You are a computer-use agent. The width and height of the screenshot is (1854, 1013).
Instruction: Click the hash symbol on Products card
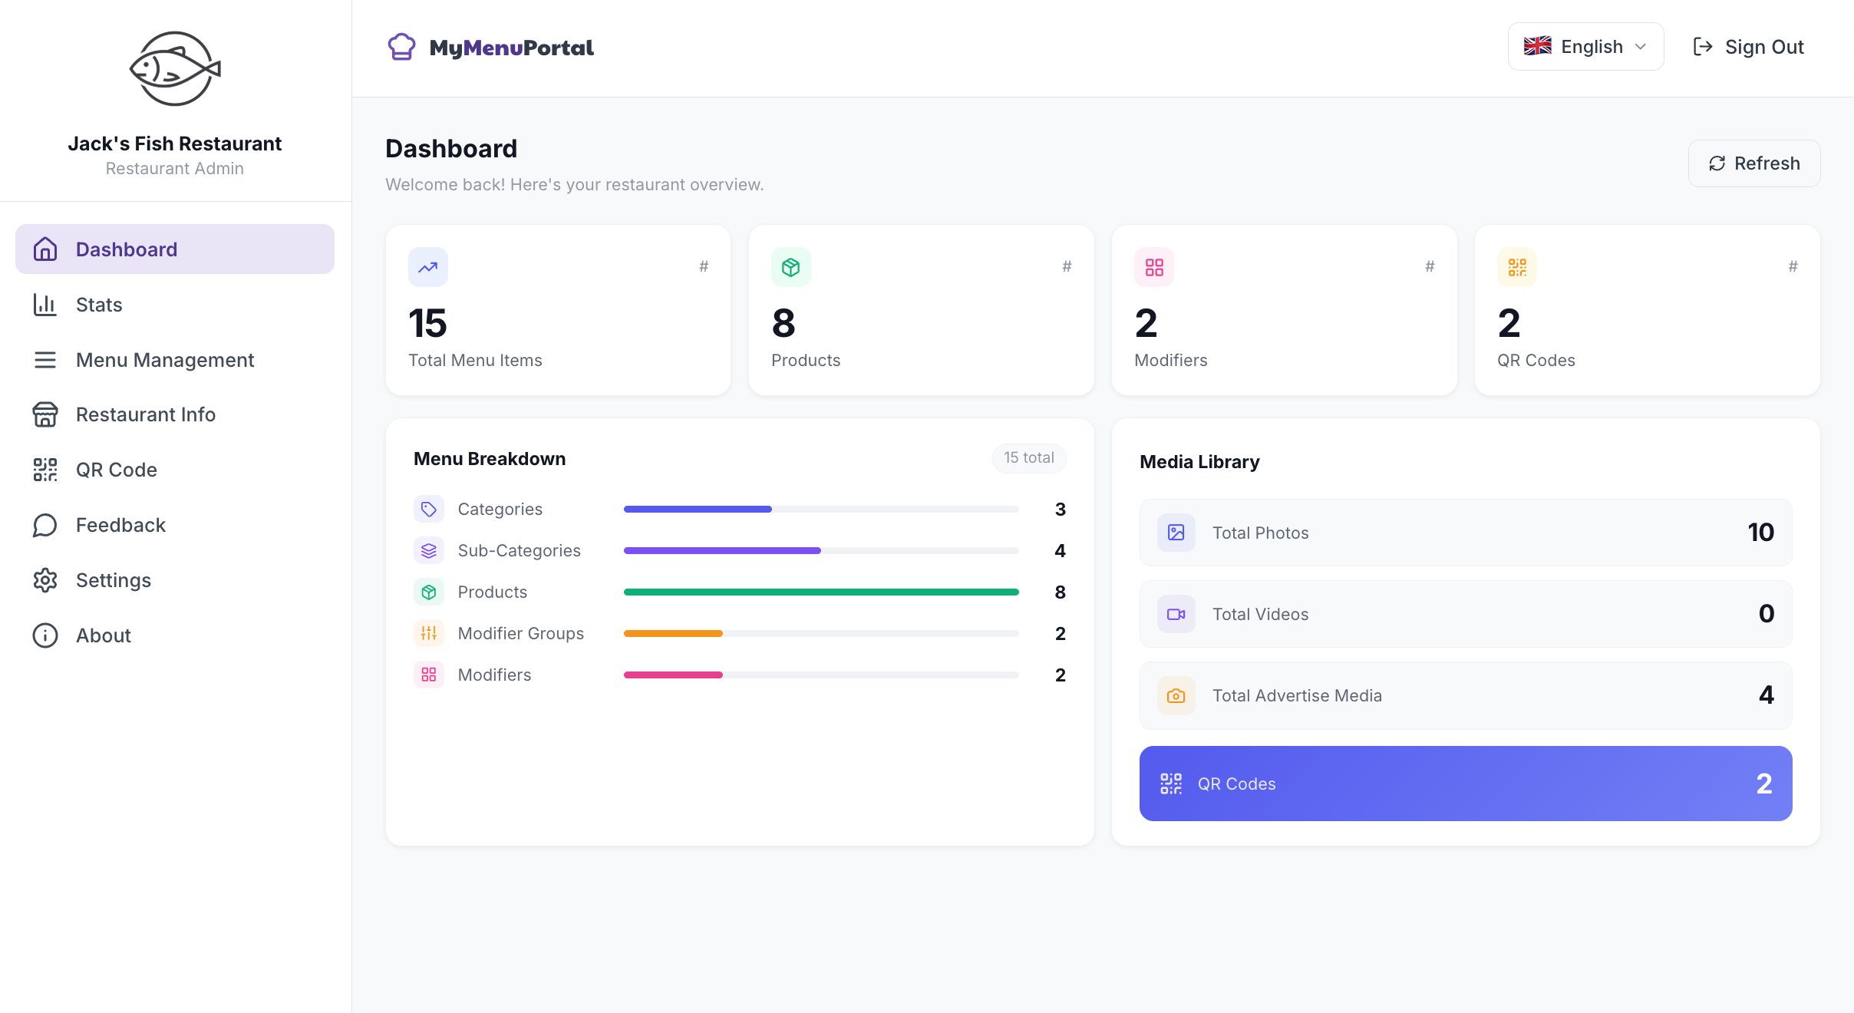click(x=1067, y=266)
